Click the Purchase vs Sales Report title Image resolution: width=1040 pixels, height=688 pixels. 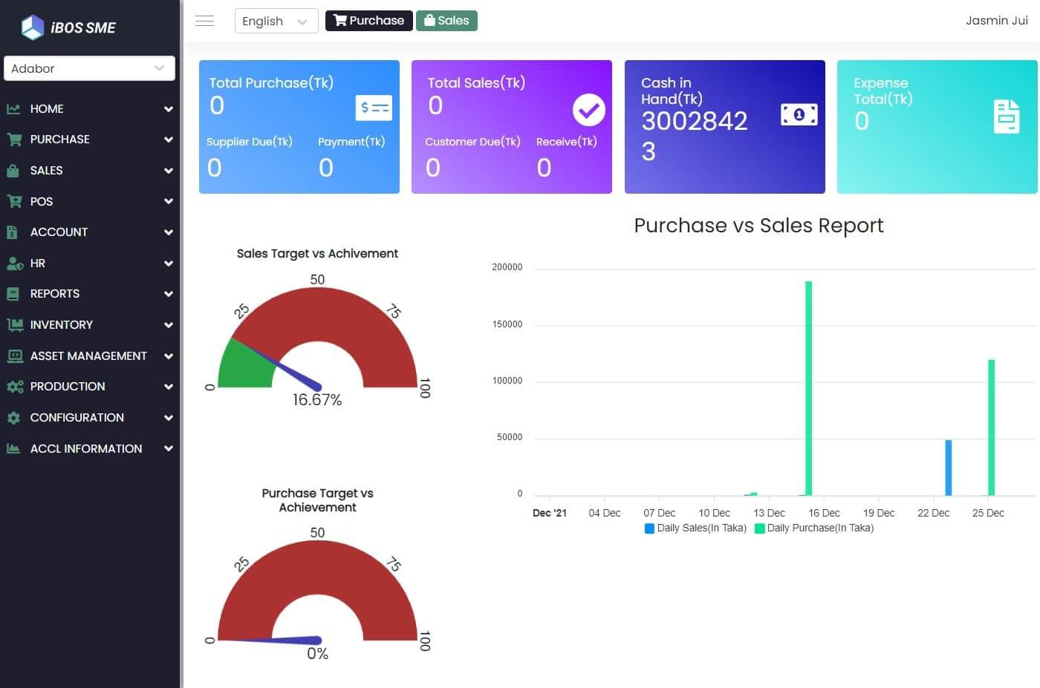coord(758,226)
